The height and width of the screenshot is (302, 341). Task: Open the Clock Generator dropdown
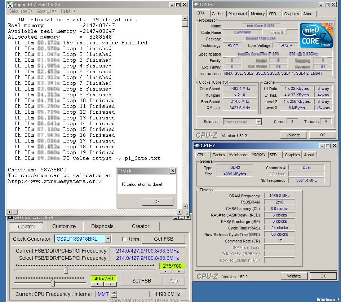[x=108, y=239]
